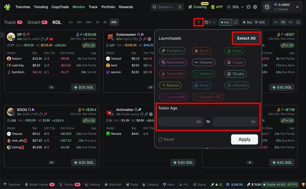
Task: Open the YouTube link on GP card
Action: [51, 39]
